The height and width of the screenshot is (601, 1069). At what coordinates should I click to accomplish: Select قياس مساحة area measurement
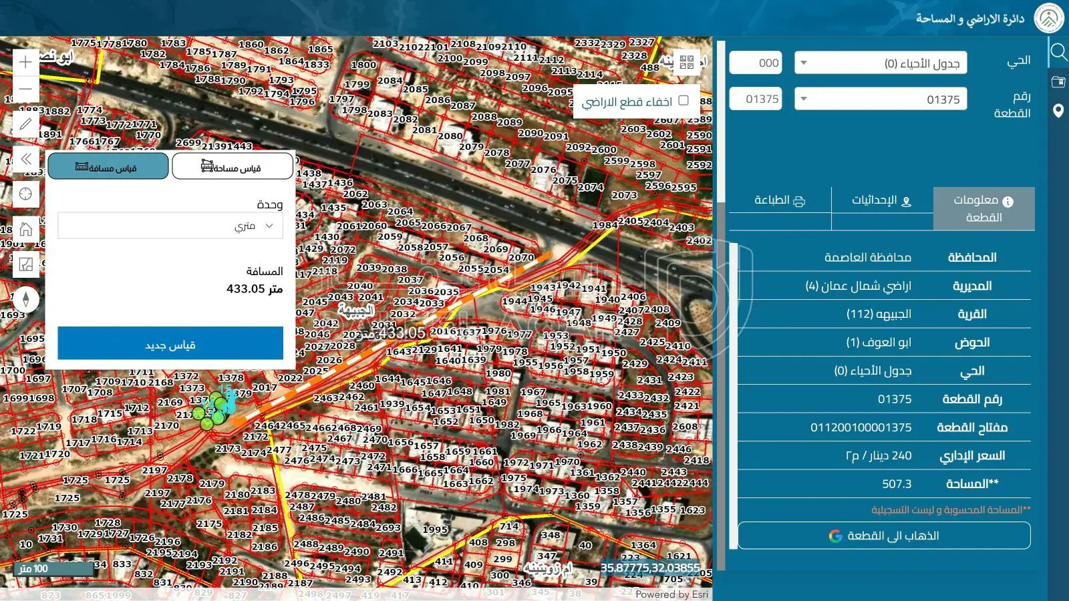pos(233,166)
